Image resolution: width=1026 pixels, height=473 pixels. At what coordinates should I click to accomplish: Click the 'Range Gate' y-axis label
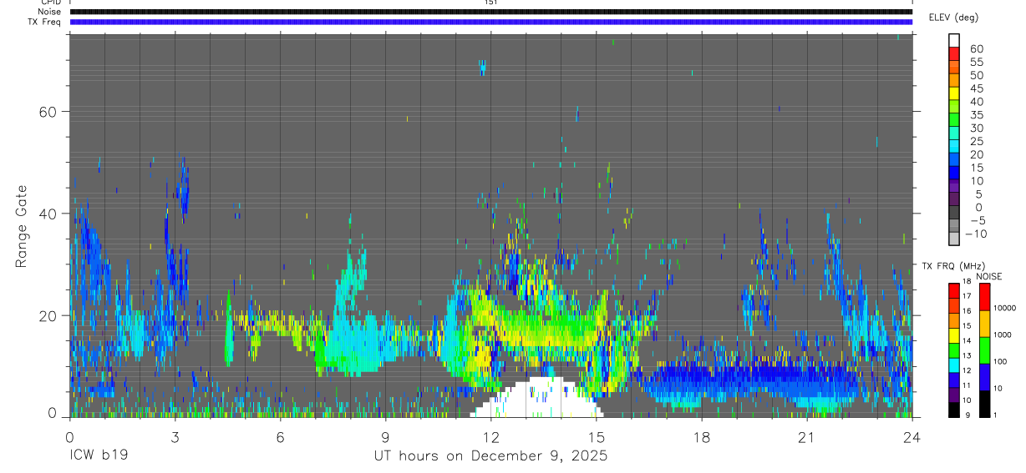click(x=21, y=226)
